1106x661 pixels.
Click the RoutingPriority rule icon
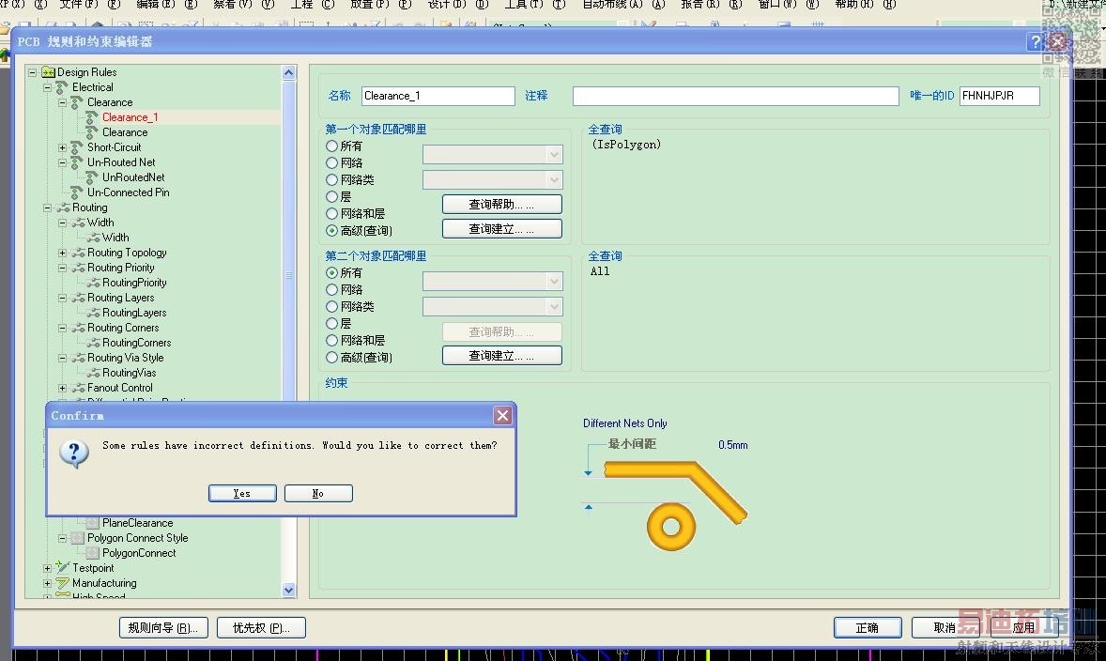click(x=92, y=283)
